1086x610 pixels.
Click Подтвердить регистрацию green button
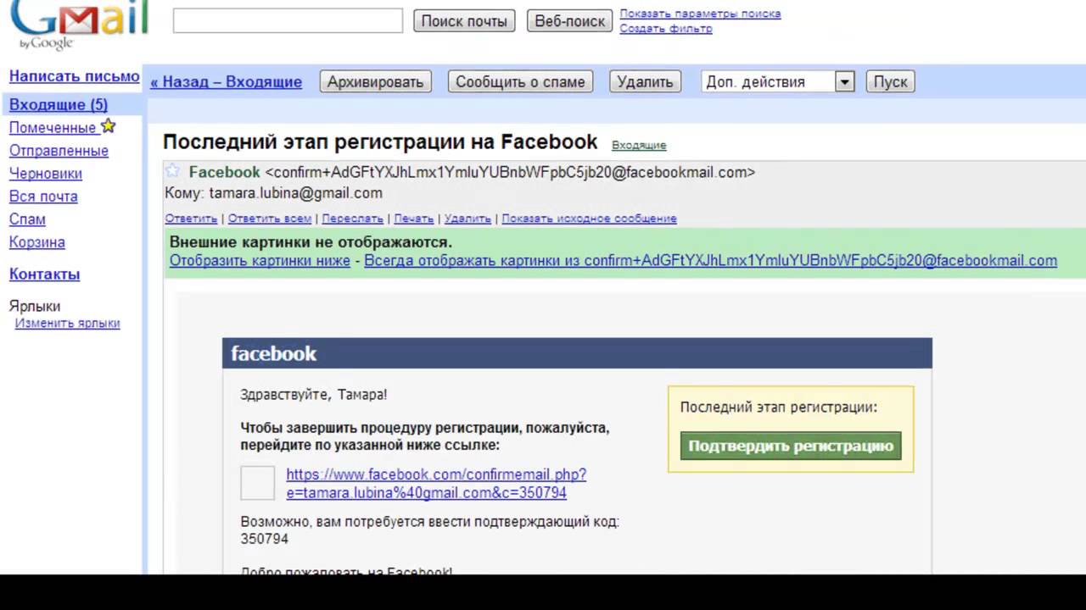pos(791,446)
